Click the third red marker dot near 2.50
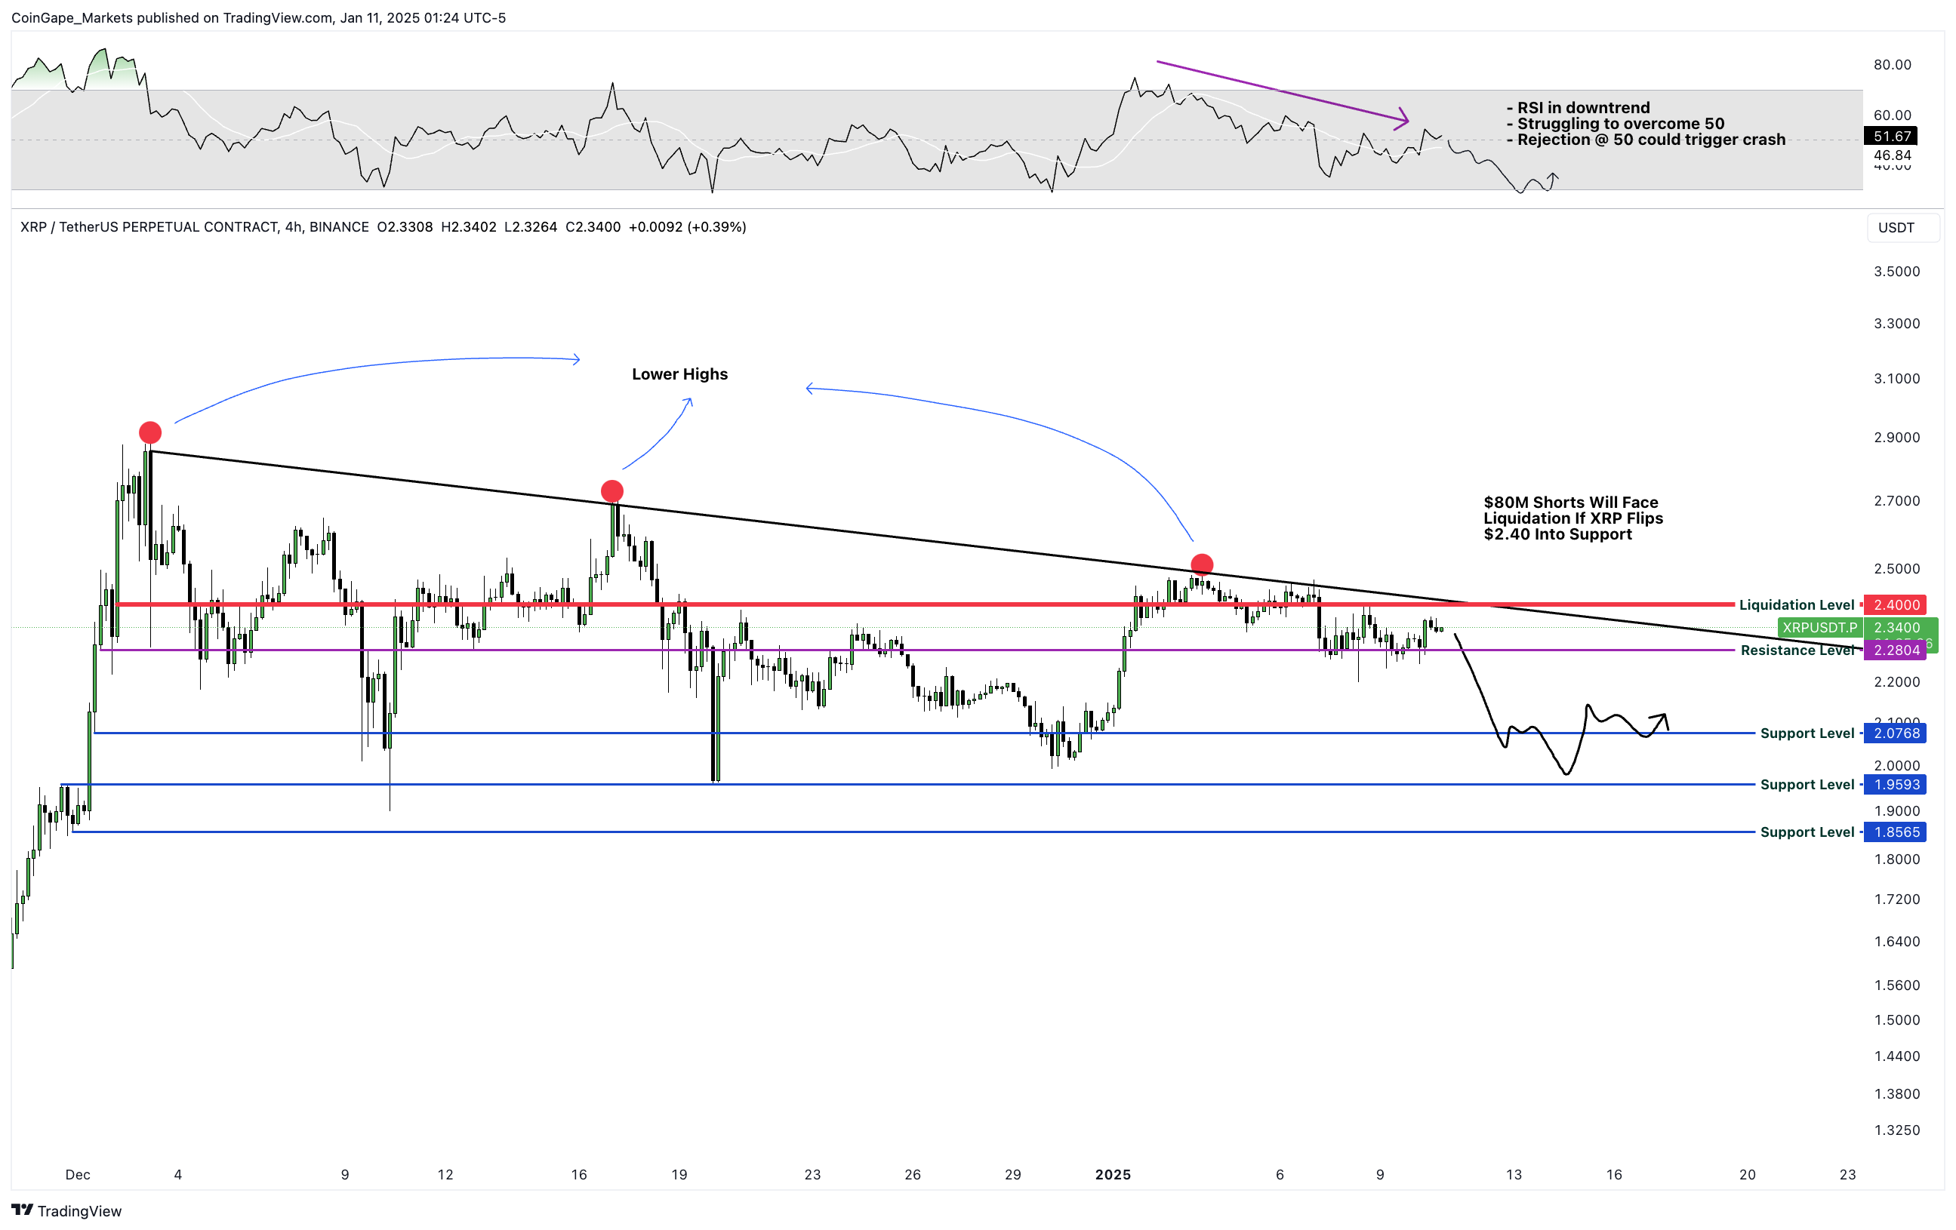Image resolution: width=1956 pixels, height=1230 pixels. click(x=1201, y=564)
